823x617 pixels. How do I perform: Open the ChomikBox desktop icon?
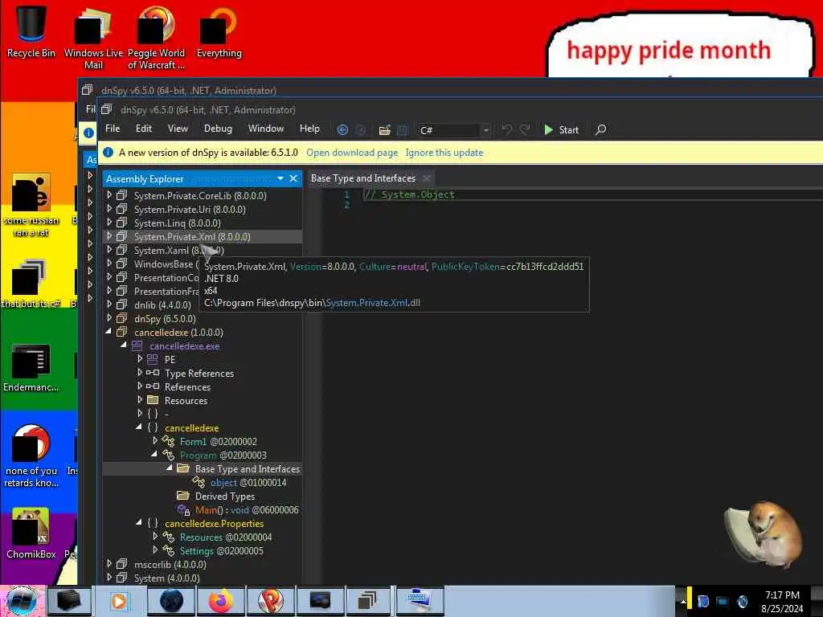pos(31,533)
